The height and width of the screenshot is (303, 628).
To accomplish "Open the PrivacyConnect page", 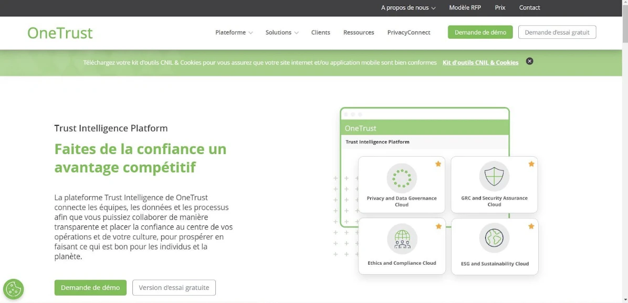I will point(409,33).
